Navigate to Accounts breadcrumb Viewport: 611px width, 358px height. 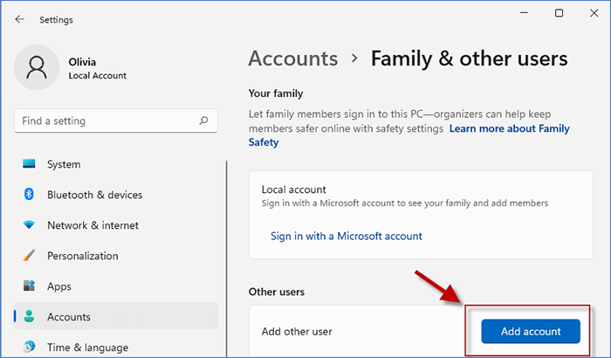292,59
